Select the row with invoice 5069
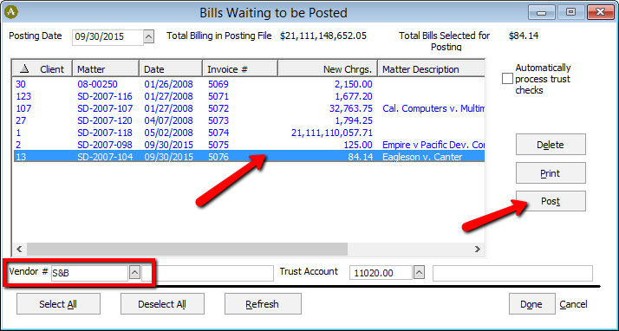 click(249, 84)
